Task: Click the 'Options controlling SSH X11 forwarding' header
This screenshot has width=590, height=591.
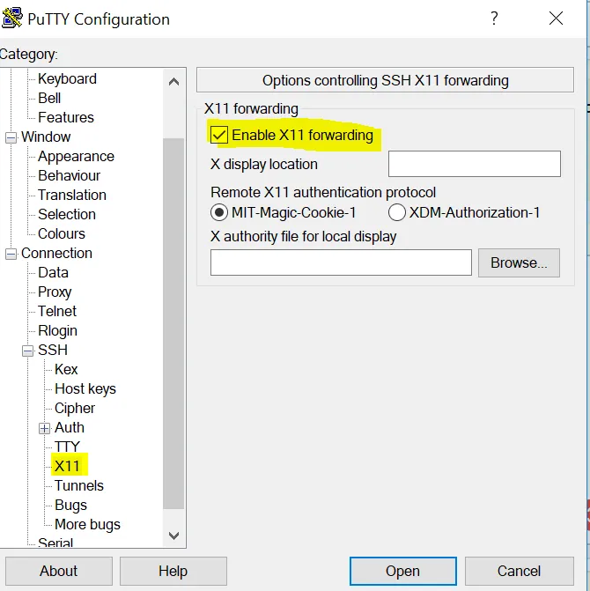Action: click(x=386, y=80)
